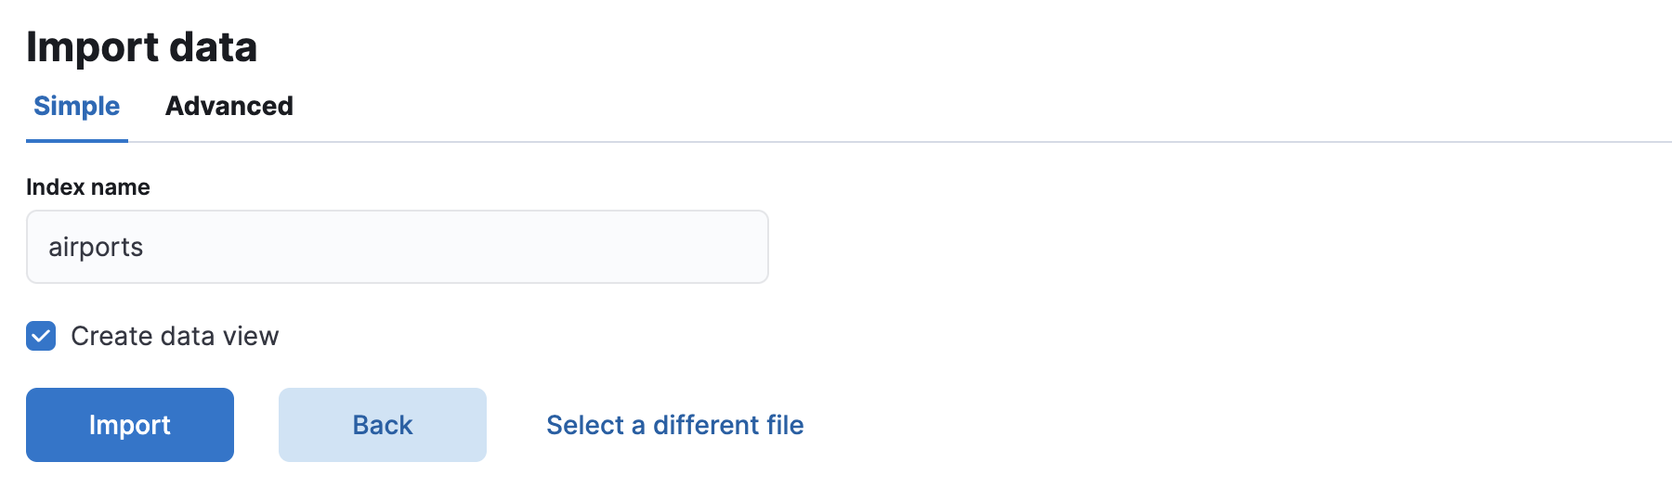The image size is (1672, 488).
Task: Place cursor in the airports index box
Action: tap(398, 247)
